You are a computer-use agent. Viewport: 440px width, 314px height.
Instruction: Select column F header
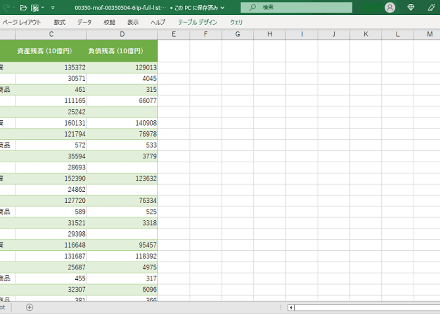click(x=206, y=34)
